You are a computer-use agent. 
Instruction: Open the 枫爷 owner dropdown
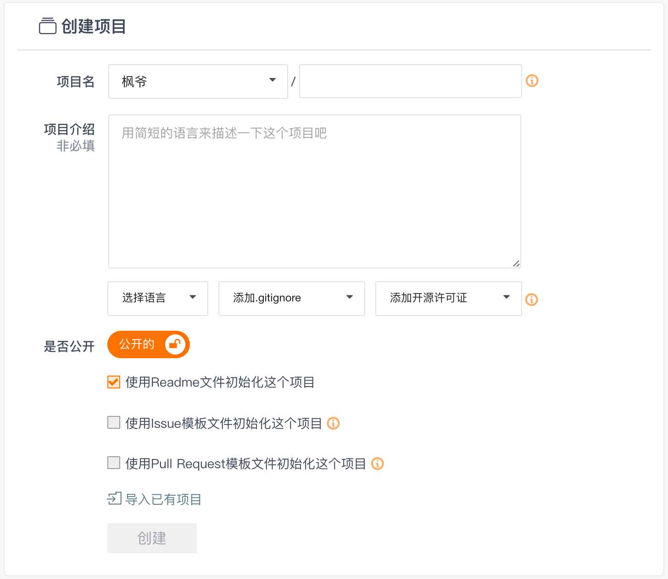click(x=198, y=82)
